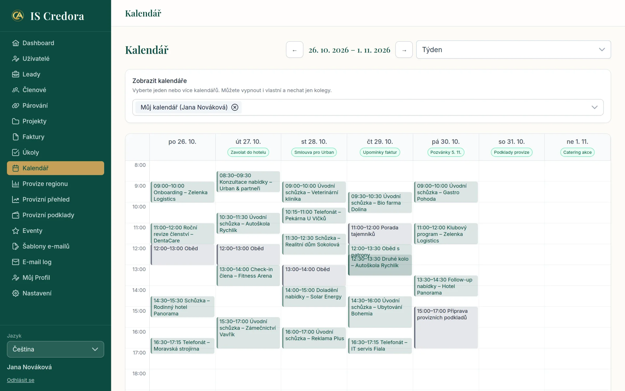This screenshot has height=391, width=625.
Task: Click the Leady briefcase icon
Action: [16, 74]
